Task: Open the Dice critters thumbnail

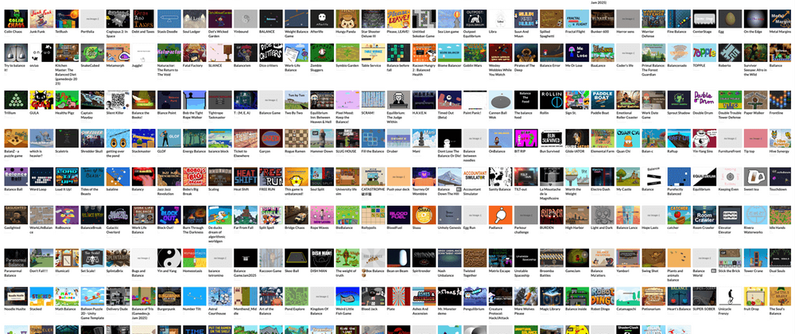Action: [270, 52]
